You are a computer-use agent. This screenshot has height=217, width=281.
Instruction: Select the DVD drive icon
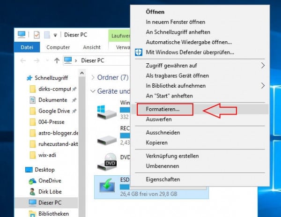(x=106, y=162)
